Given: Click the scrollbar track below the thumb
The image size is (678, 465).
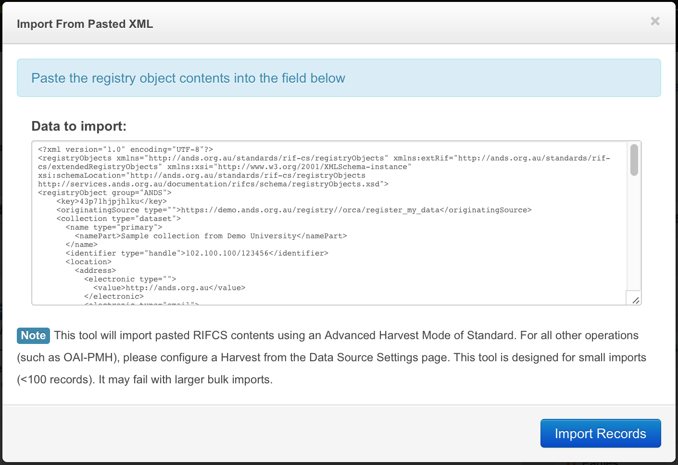Looking at the screenshot, I should pos(634,231).
